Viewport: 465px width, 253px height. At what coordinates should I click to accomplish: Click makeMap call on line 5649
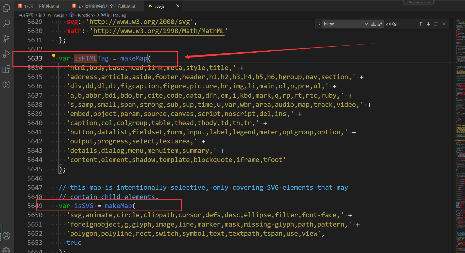[x=118, y=206]
